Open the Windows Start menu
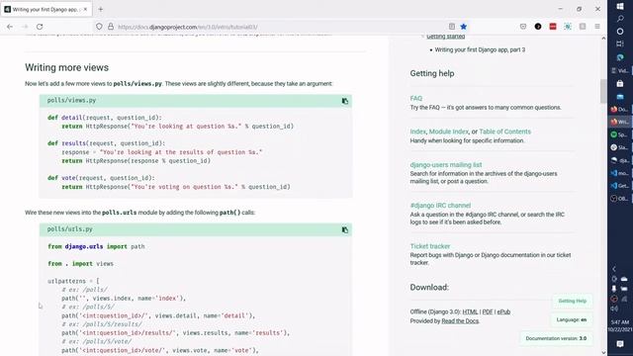633x356 pixels. (x=620, y=6)
